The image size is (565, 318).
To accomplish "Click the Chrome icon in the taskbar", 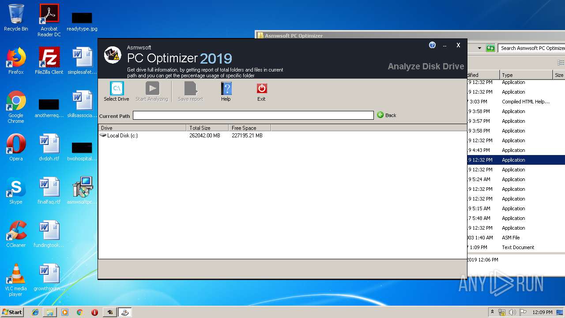I will tap(80, 312).
